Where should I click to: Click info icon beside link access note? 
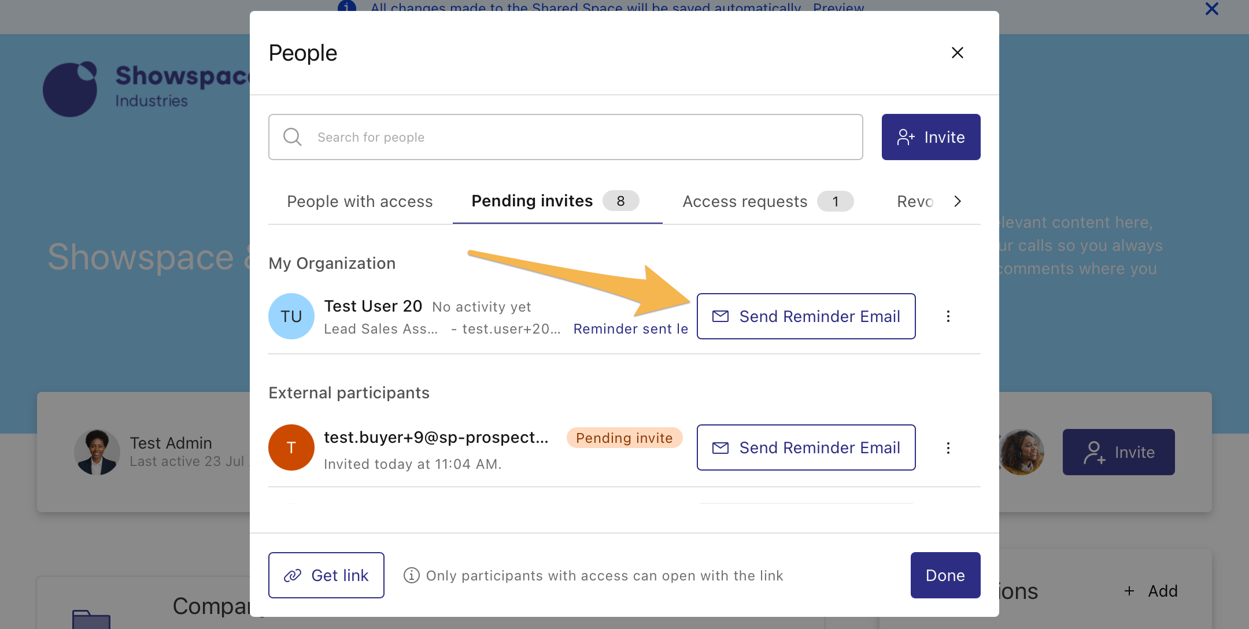point(411,575)
